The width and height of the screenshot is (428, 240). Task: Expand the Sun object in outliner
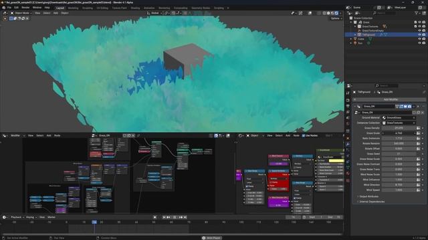(351, 43)
